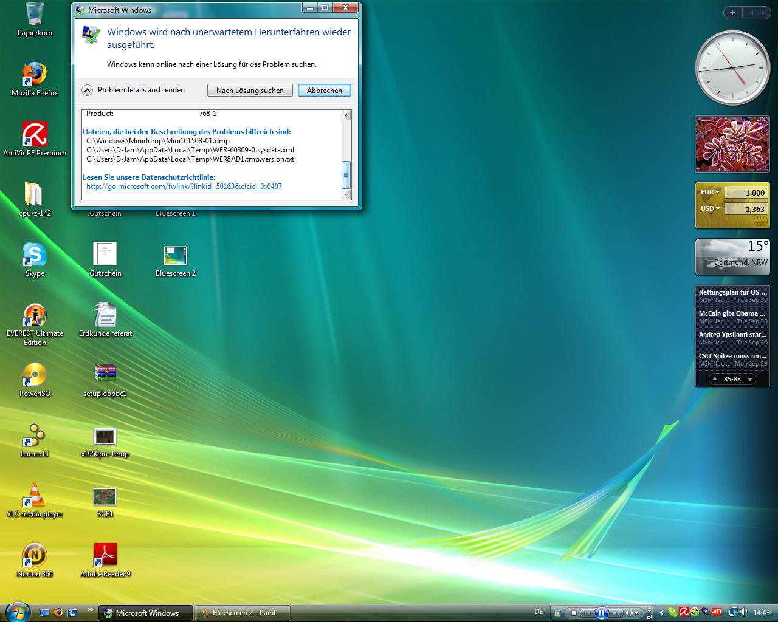This screenshot has height=622, width=778.
Task: Click Switch between windows Quick Launch icon
Action: 72,613
